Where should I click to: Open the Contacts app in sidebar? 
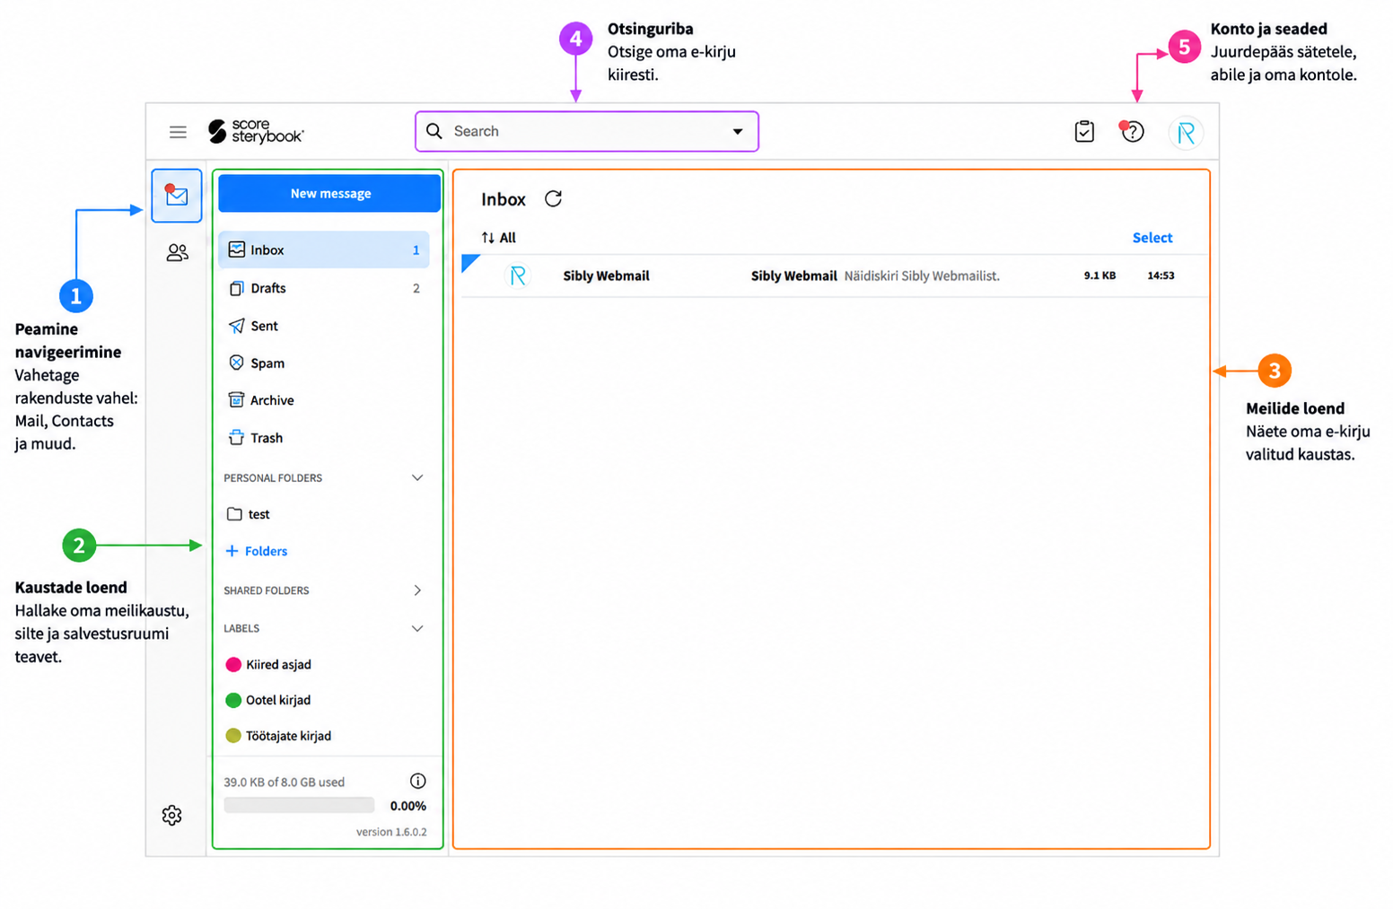177,253
